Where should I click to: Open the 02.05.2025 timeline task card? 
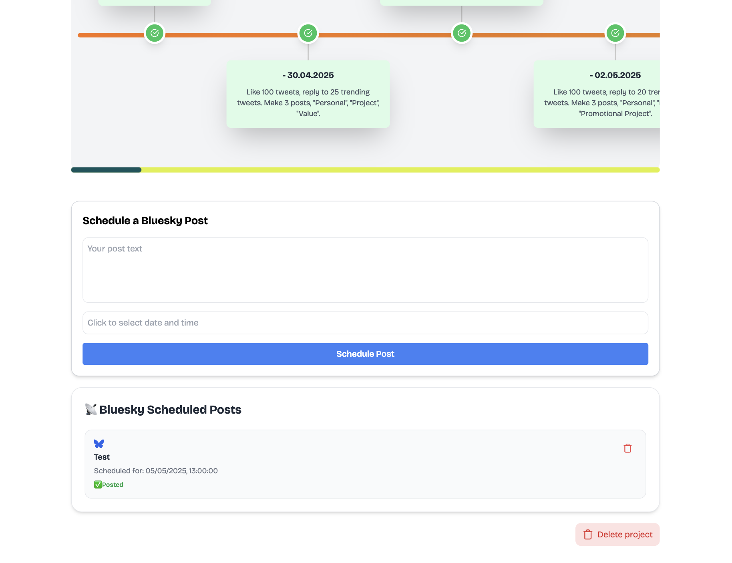(597, 94)
